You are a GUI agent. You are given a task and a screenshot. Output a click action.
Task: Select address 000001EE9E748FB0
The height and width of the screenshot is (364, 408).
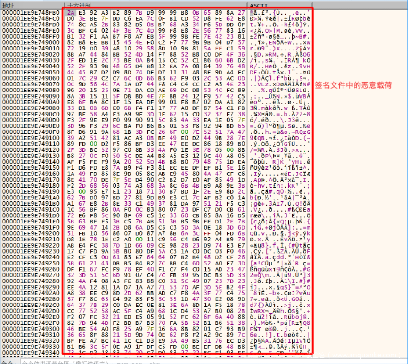31,13
